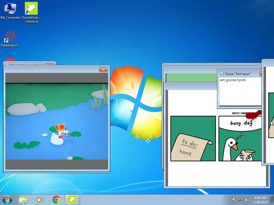
Task: Open the Windows Start menu
Action: 7,200
